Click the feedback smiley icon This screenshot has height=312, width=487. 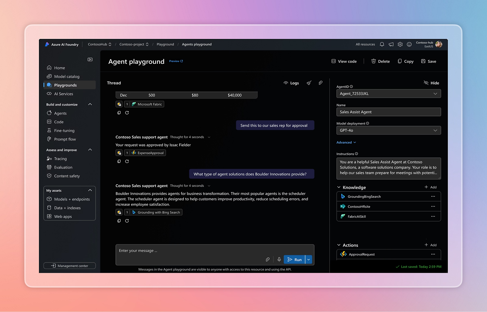coord(409,44)
